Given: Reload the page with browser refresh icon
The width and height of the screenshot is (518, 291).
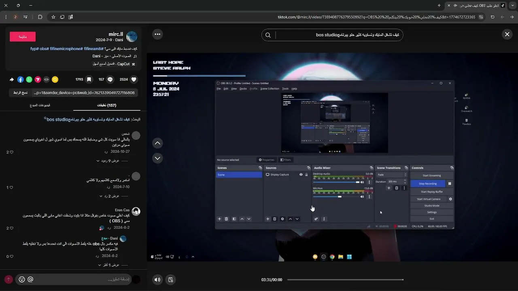Looking at the screenshot, I should (x=493, y=17).
